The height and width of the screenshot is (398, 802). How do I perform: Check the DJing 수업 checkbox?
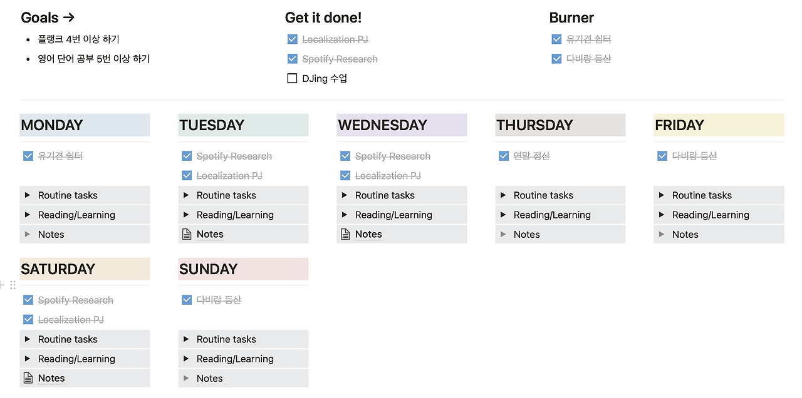pos(292,78)
